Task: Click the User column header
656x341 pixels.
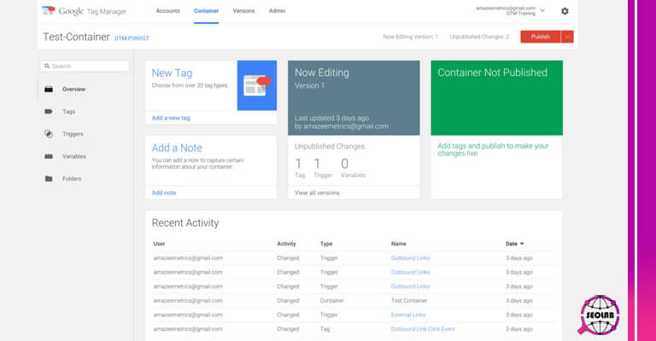Action: 159,244
